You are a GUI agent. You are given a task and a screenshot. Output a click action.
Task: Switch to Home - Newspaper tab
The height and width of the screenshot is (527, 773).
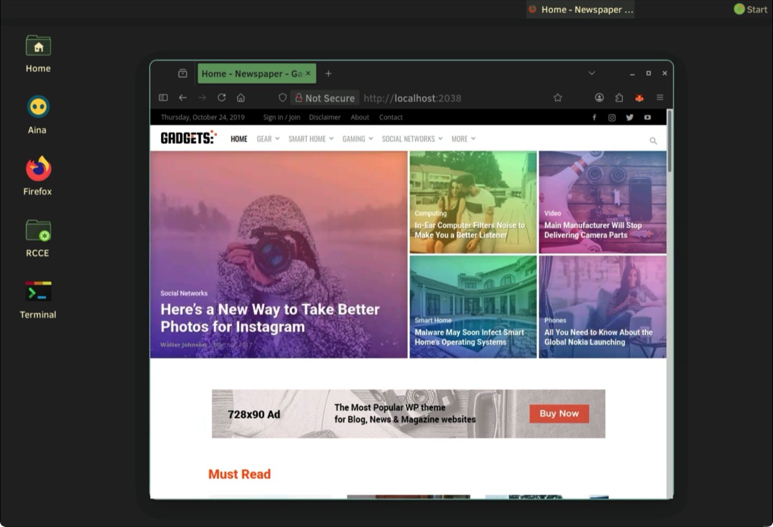click(251, 73)
